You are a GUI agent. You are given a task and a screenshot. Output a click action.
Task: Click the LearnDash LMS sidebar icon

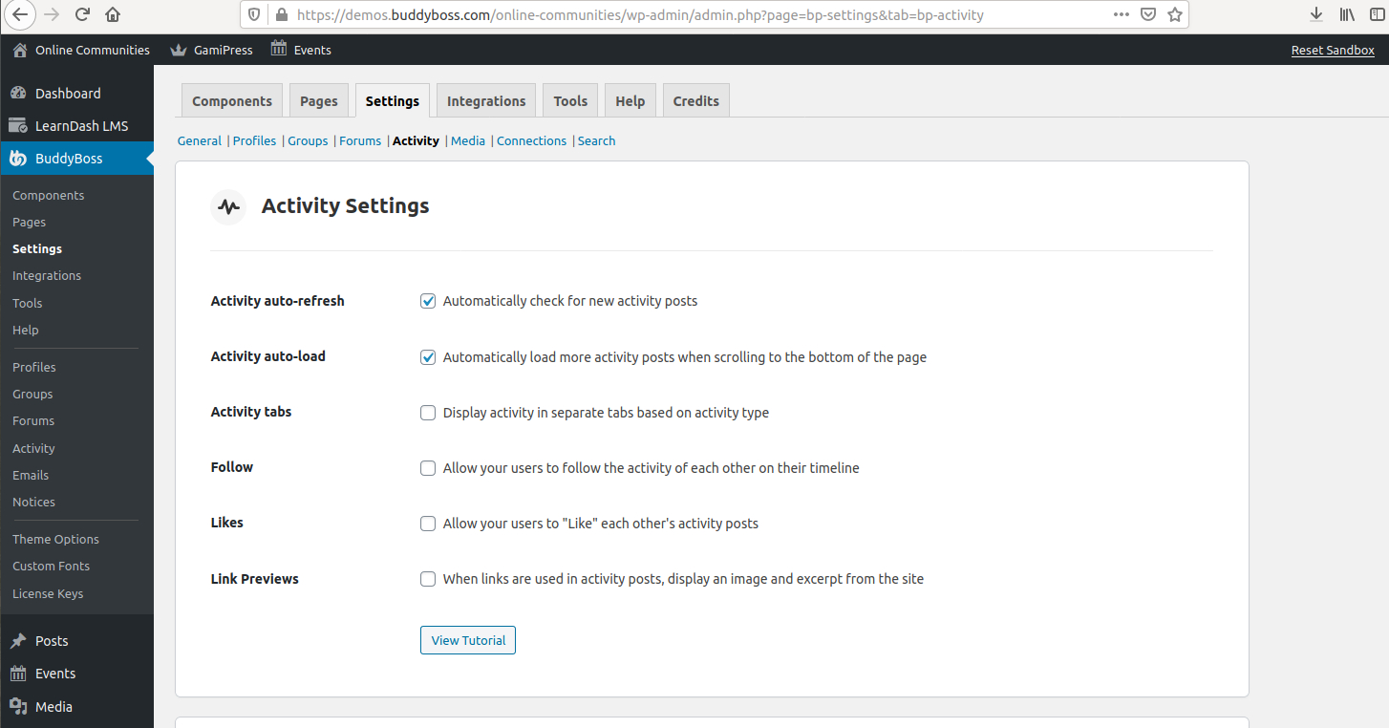tap(18, 126)
